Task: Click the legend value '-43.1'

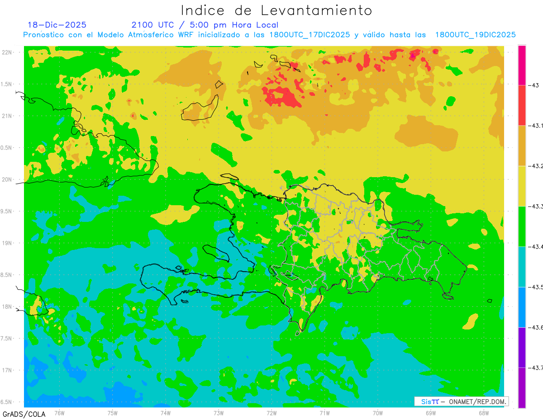Action: pos(536,126)
